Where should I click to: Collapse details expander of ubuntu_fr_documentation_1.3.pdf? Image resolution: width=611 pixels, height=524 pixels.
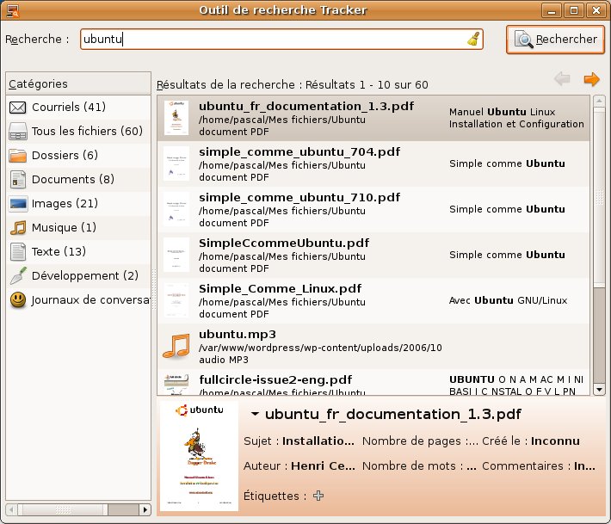[255, 414]
